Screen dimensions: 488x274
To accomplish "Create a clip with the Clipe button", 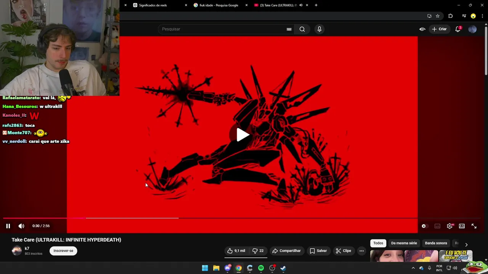I will click(x=344, y=251).
